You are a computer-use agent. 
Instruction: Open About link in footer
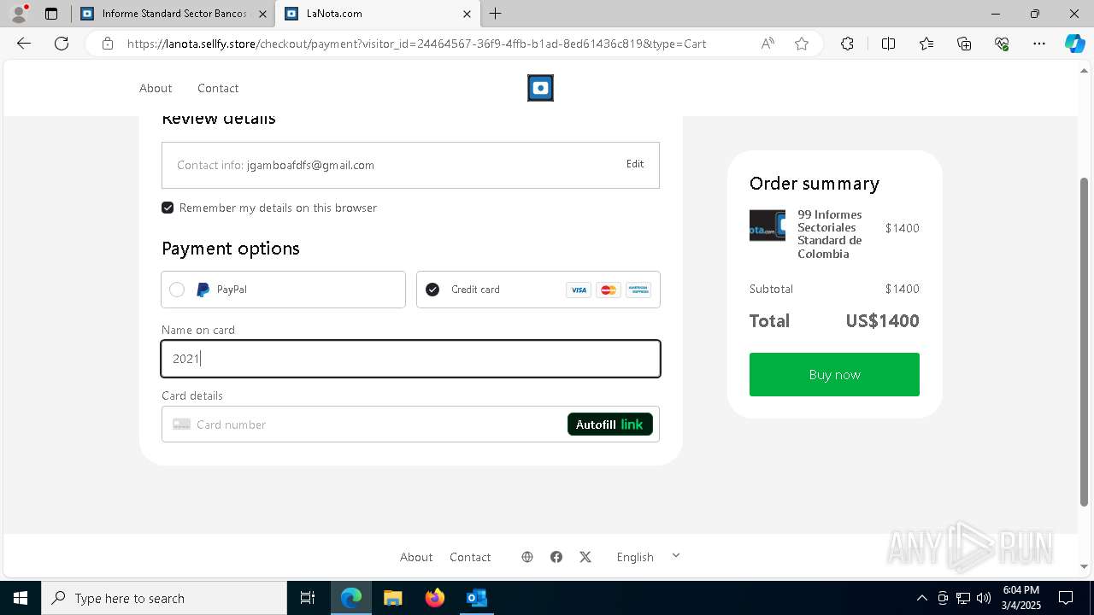click(416, 557)
